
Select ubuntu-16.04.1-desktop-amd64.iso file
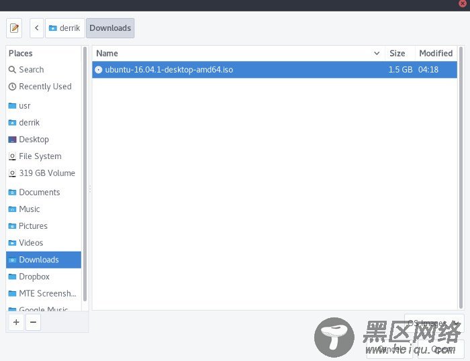point(275,70)
